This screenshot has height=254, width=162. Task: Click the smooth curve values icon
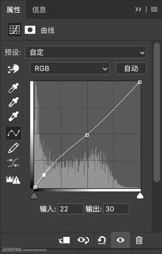click(x=13, y=163)
